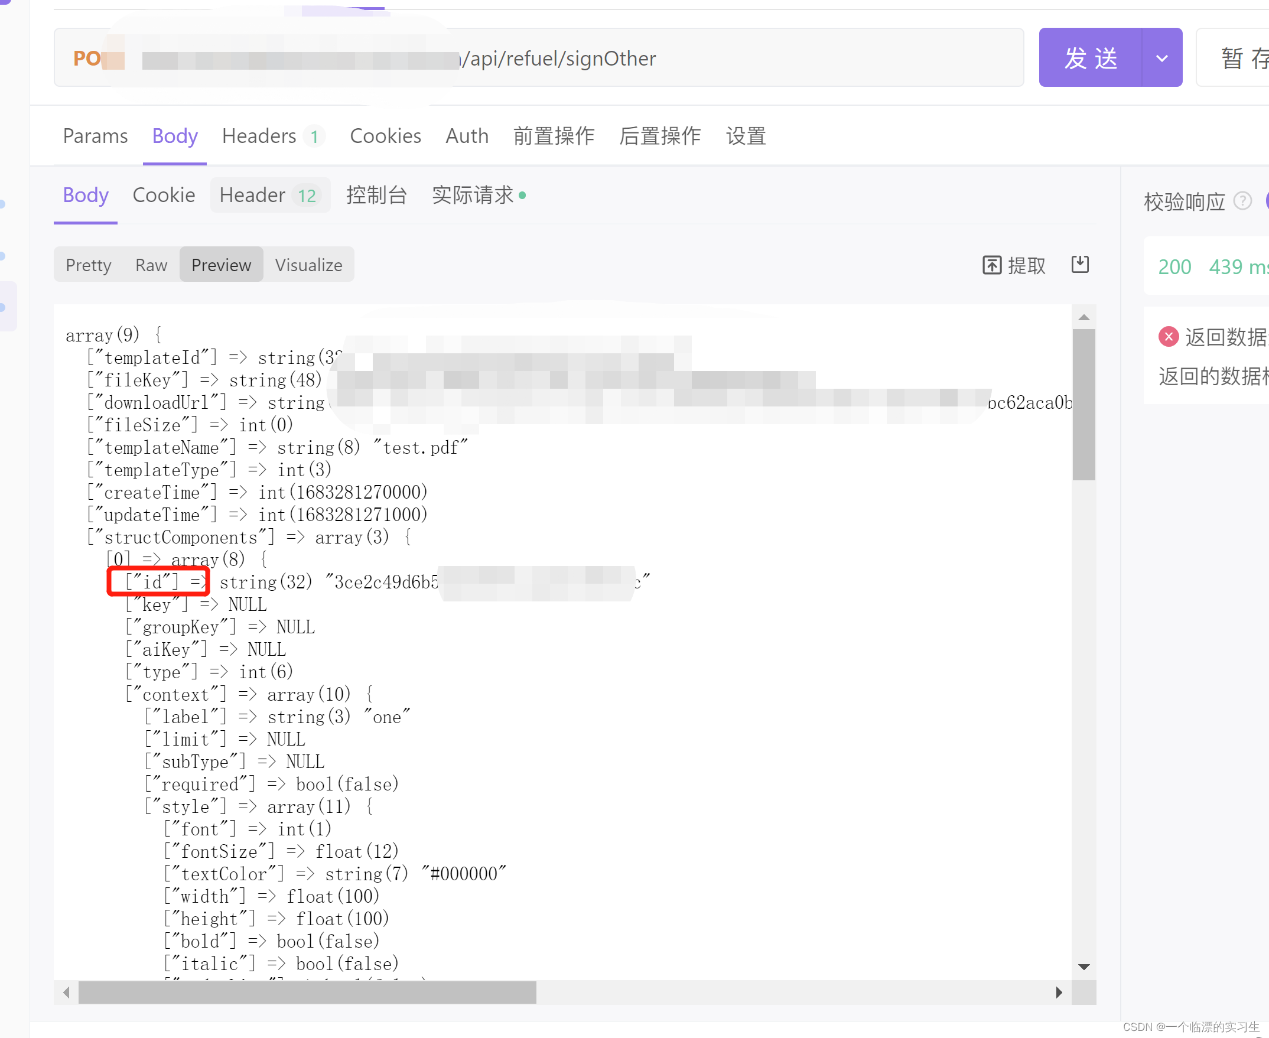
Task: Switch to the 实际请求 tab
Action: pyautogui.click(x=473, y=195)
